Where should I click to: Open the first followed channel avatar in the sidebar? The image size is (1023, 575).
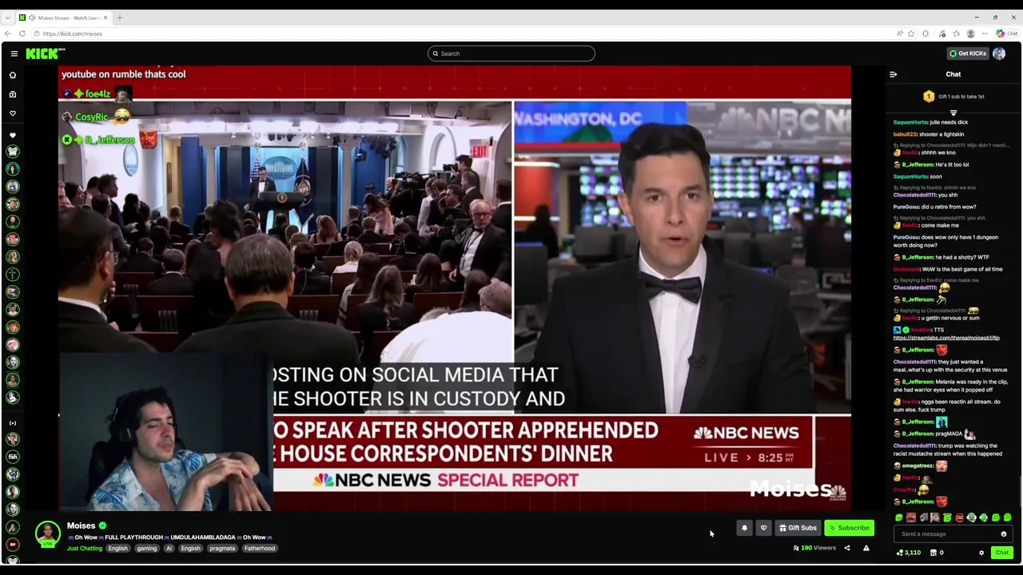(x=13, y=152)
